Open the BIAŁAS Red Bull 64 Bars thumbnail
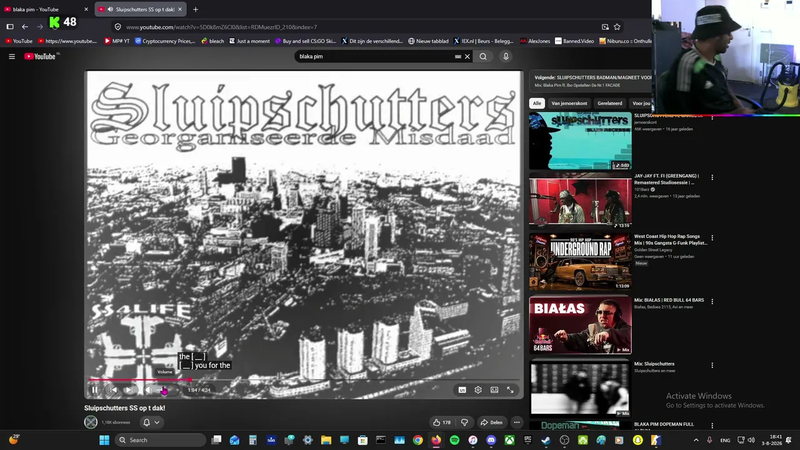800x450 pixels. [580, 326]
